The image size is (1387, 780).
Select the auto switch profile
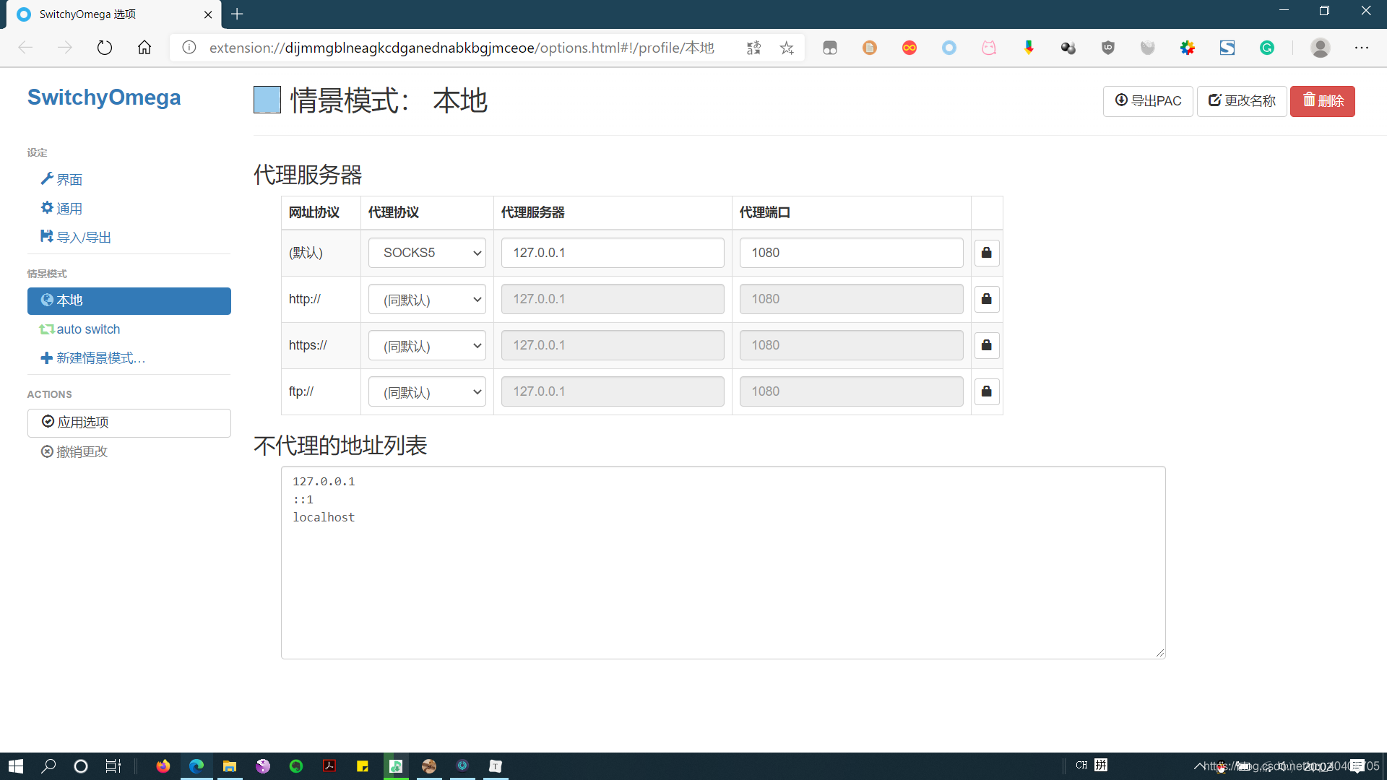(x=81, y=329)
